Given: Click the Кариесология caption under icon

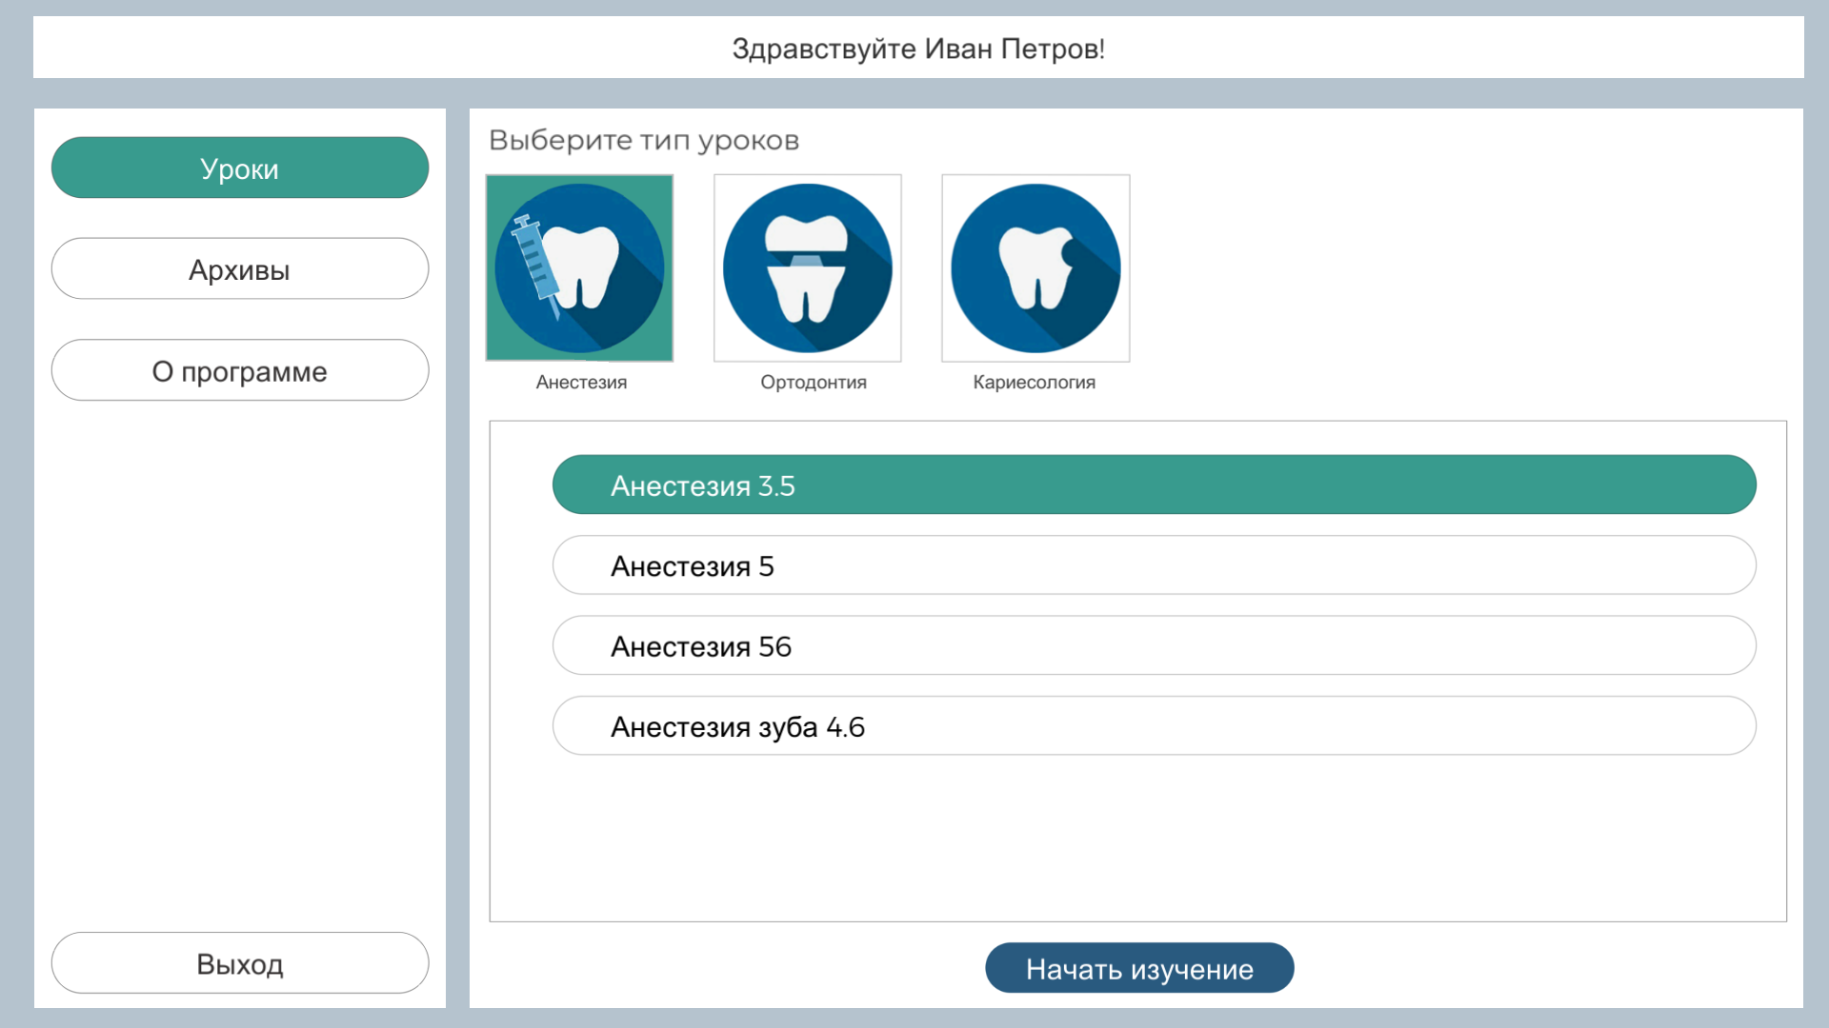Looking at the screenshot, I should point(1034,382).
